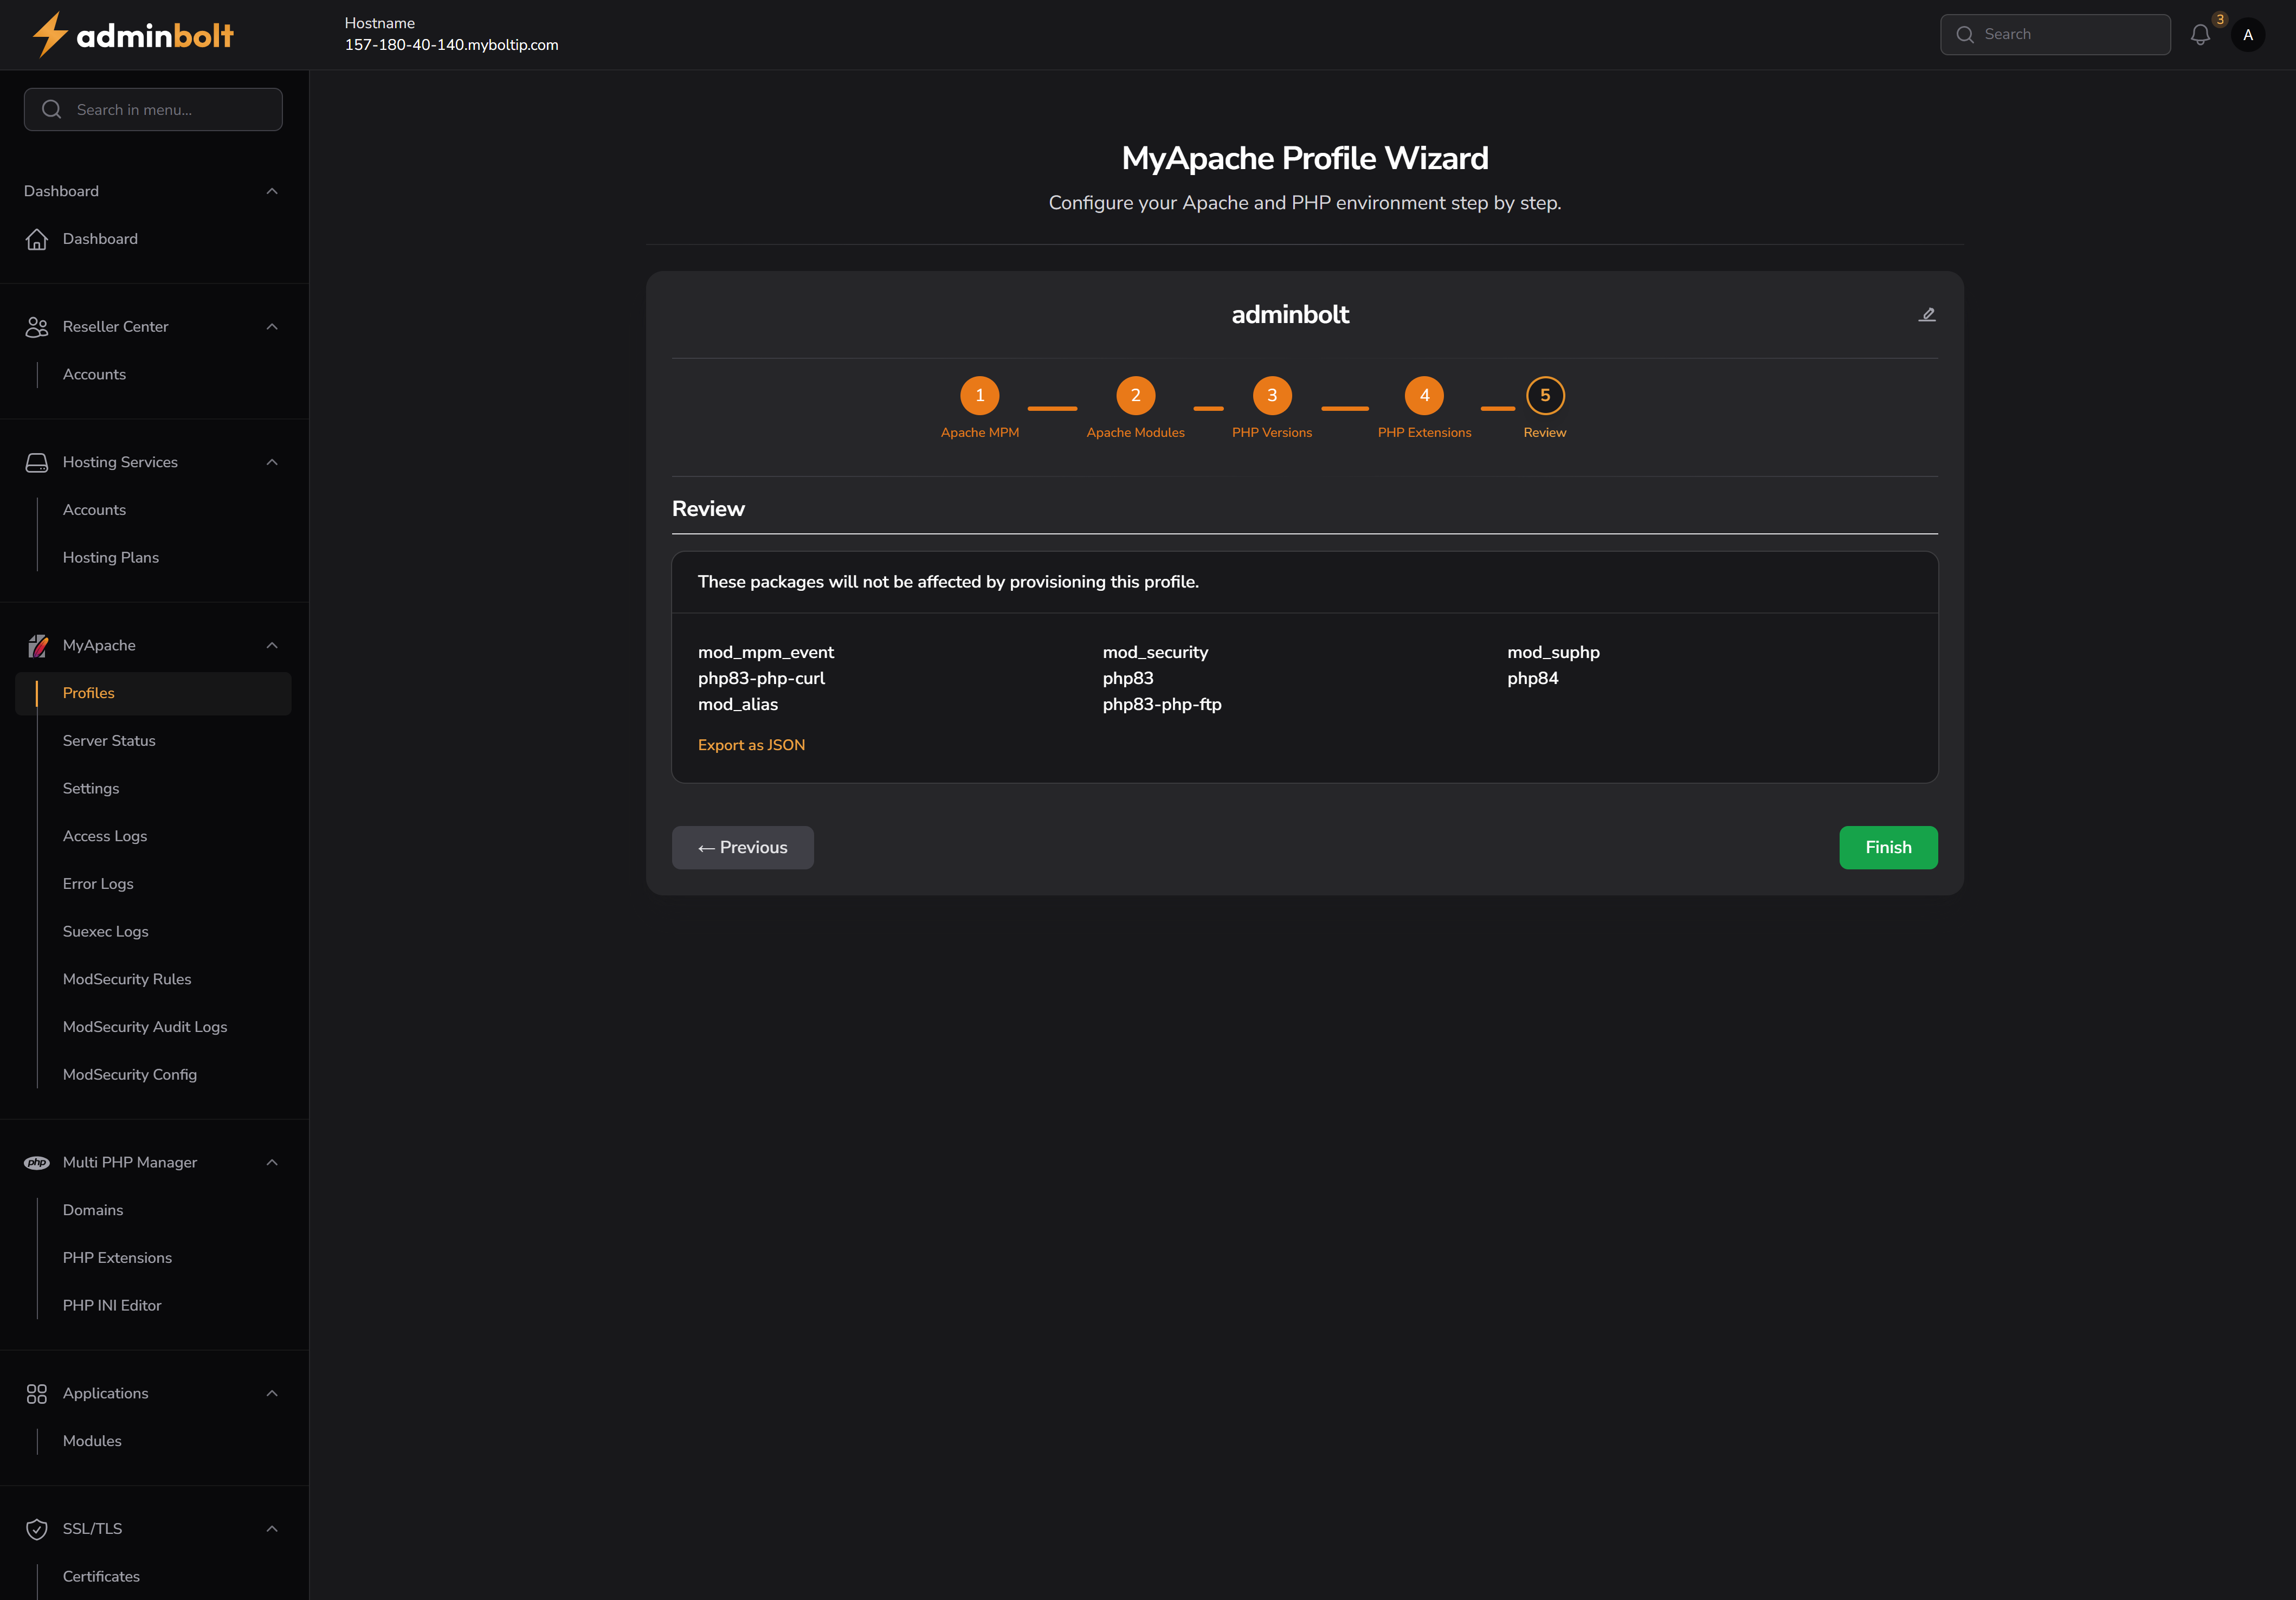This screenshot has height=1600, width=2296.
Task: Jump to the Apache Modules step
Action: coord(1136,395)
